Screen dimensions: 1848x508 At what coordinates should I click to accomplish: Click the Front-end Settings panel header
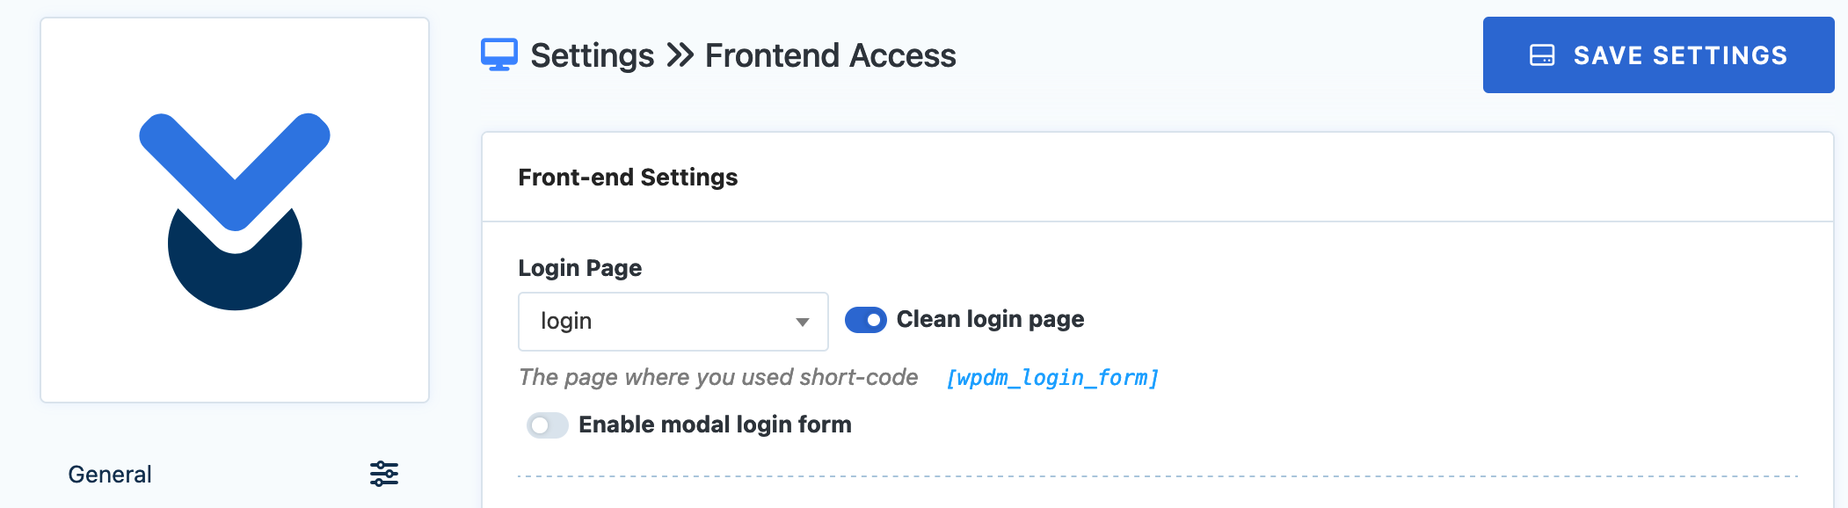(x=1157, y=178)
